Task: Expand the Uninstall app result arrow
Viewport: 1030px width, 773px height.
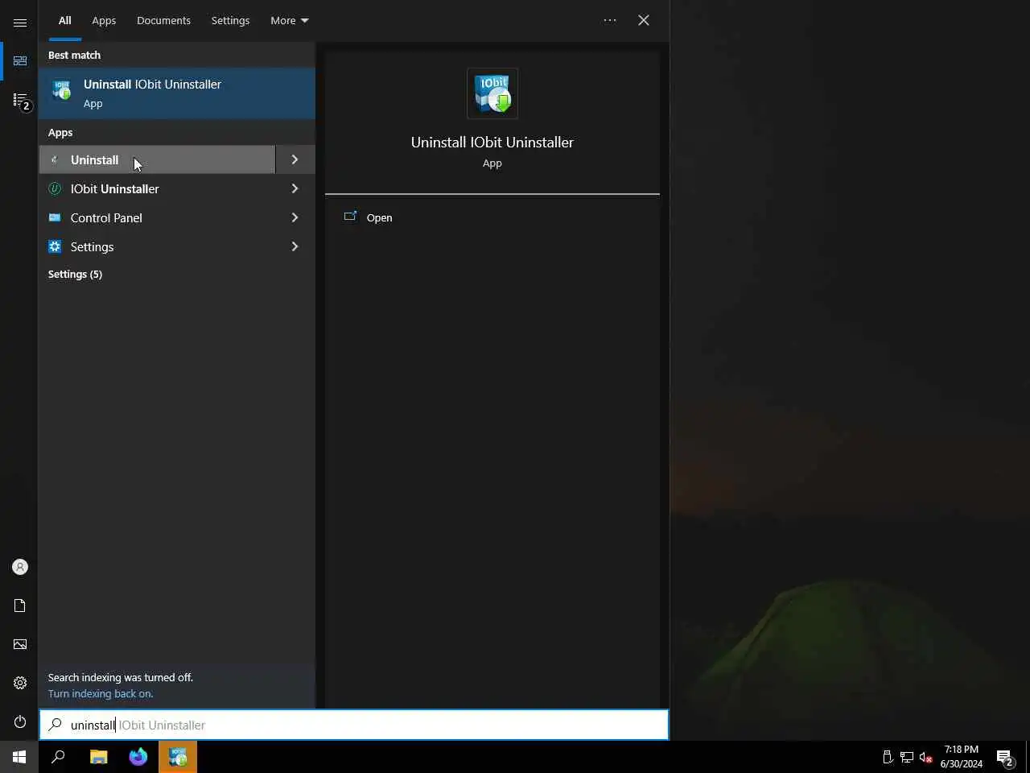Action: coord(295,159)
